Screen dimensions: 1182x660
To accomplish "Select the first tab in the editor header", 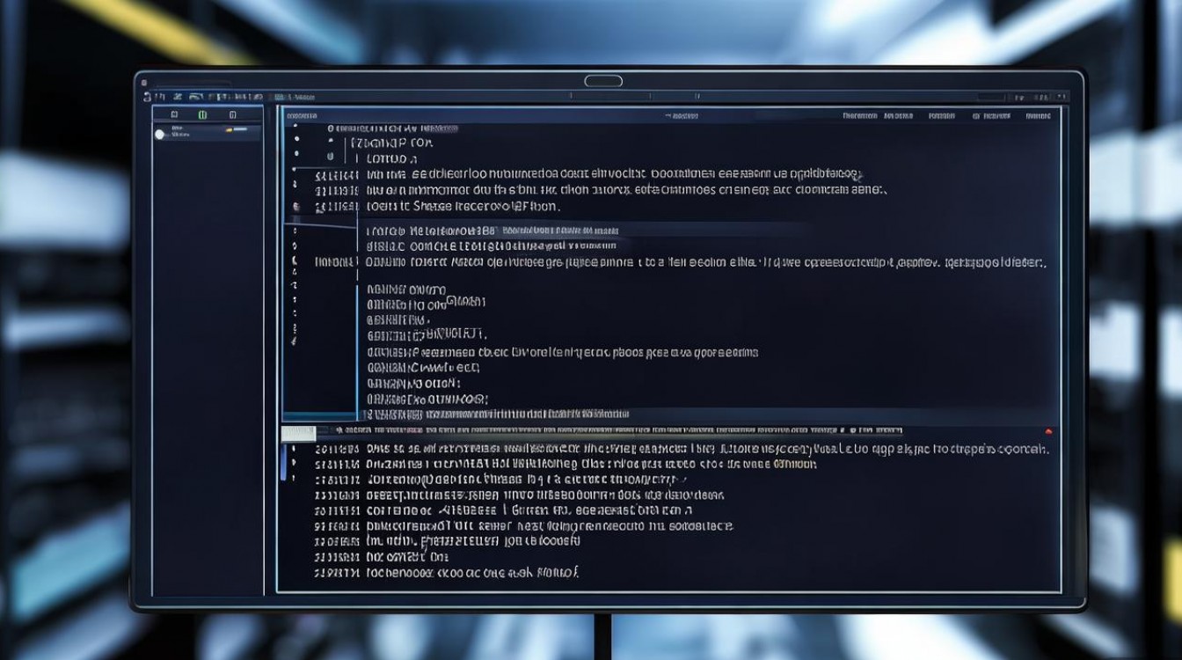I will 302,115.
